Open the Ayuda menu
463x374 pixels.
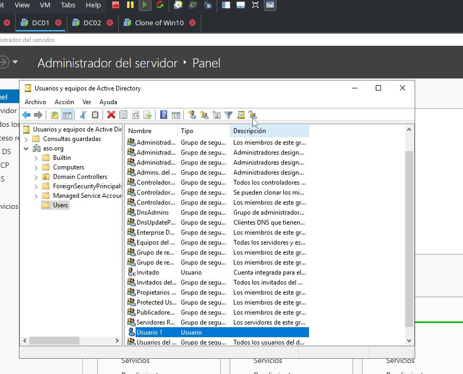click(x=108, y=102)
